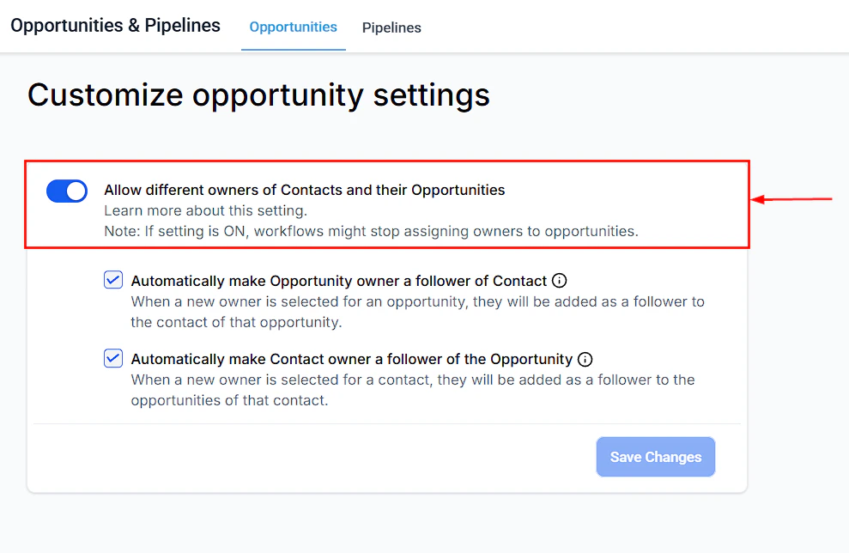Image resolution: width=849 pixels, height=553 pixels.
Task: Click the red-highlighted owners setting card
Action: click(386, 204)
